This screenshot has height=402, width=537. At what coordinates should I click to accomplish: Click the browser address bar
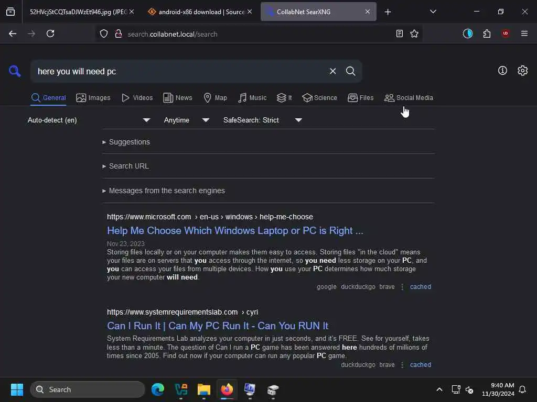(259, 34)
